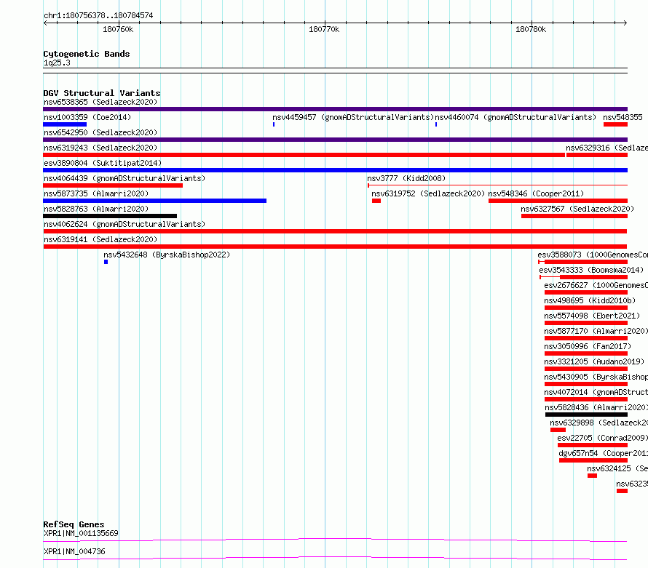Image resolution: width=648 pixels, height=568 pixels.
Task: Open the nsv6327567 (Sedlazeck2020) label
Action: (577, 209)
